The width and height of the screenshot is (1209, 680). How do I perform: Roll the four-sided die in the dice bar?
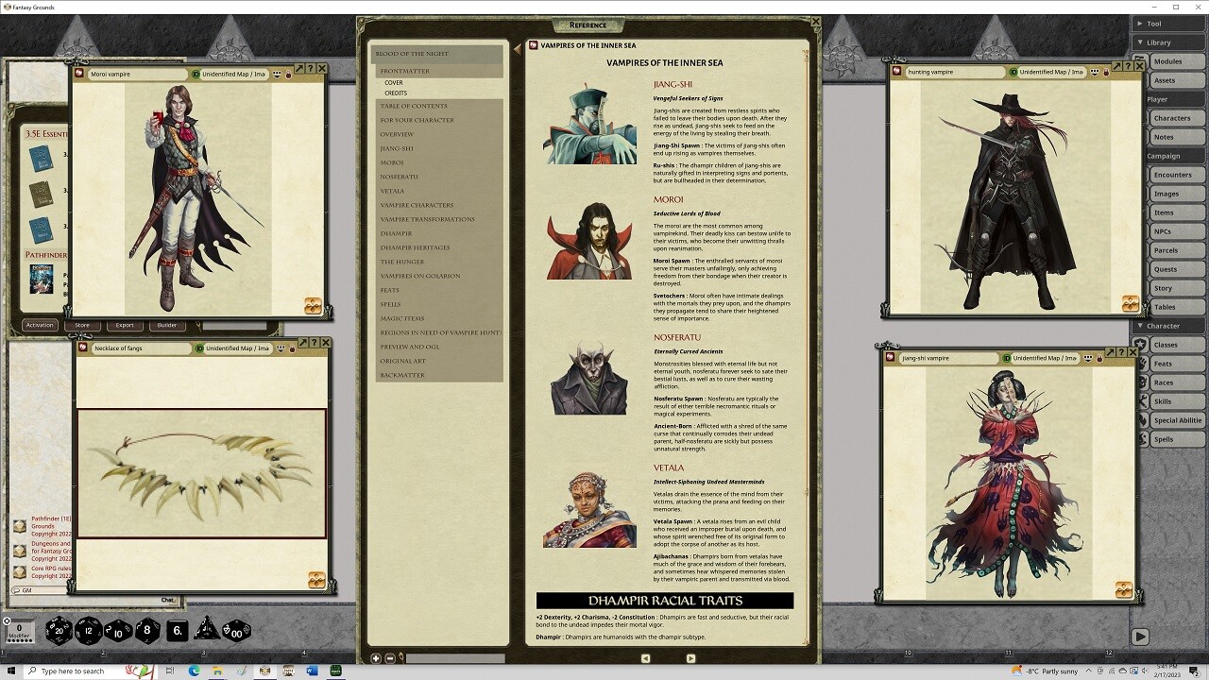[x=207, y=631]
